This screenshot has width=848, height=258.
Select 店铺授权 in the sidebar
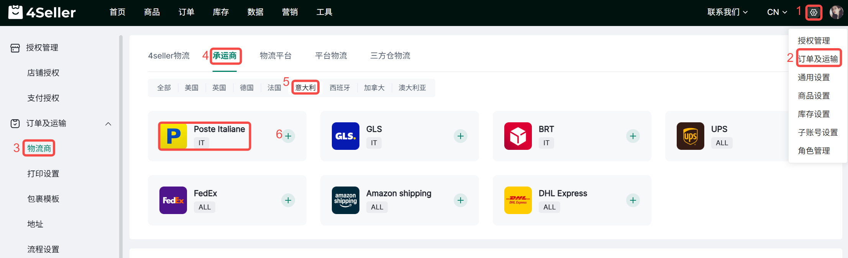coord(43,73)
